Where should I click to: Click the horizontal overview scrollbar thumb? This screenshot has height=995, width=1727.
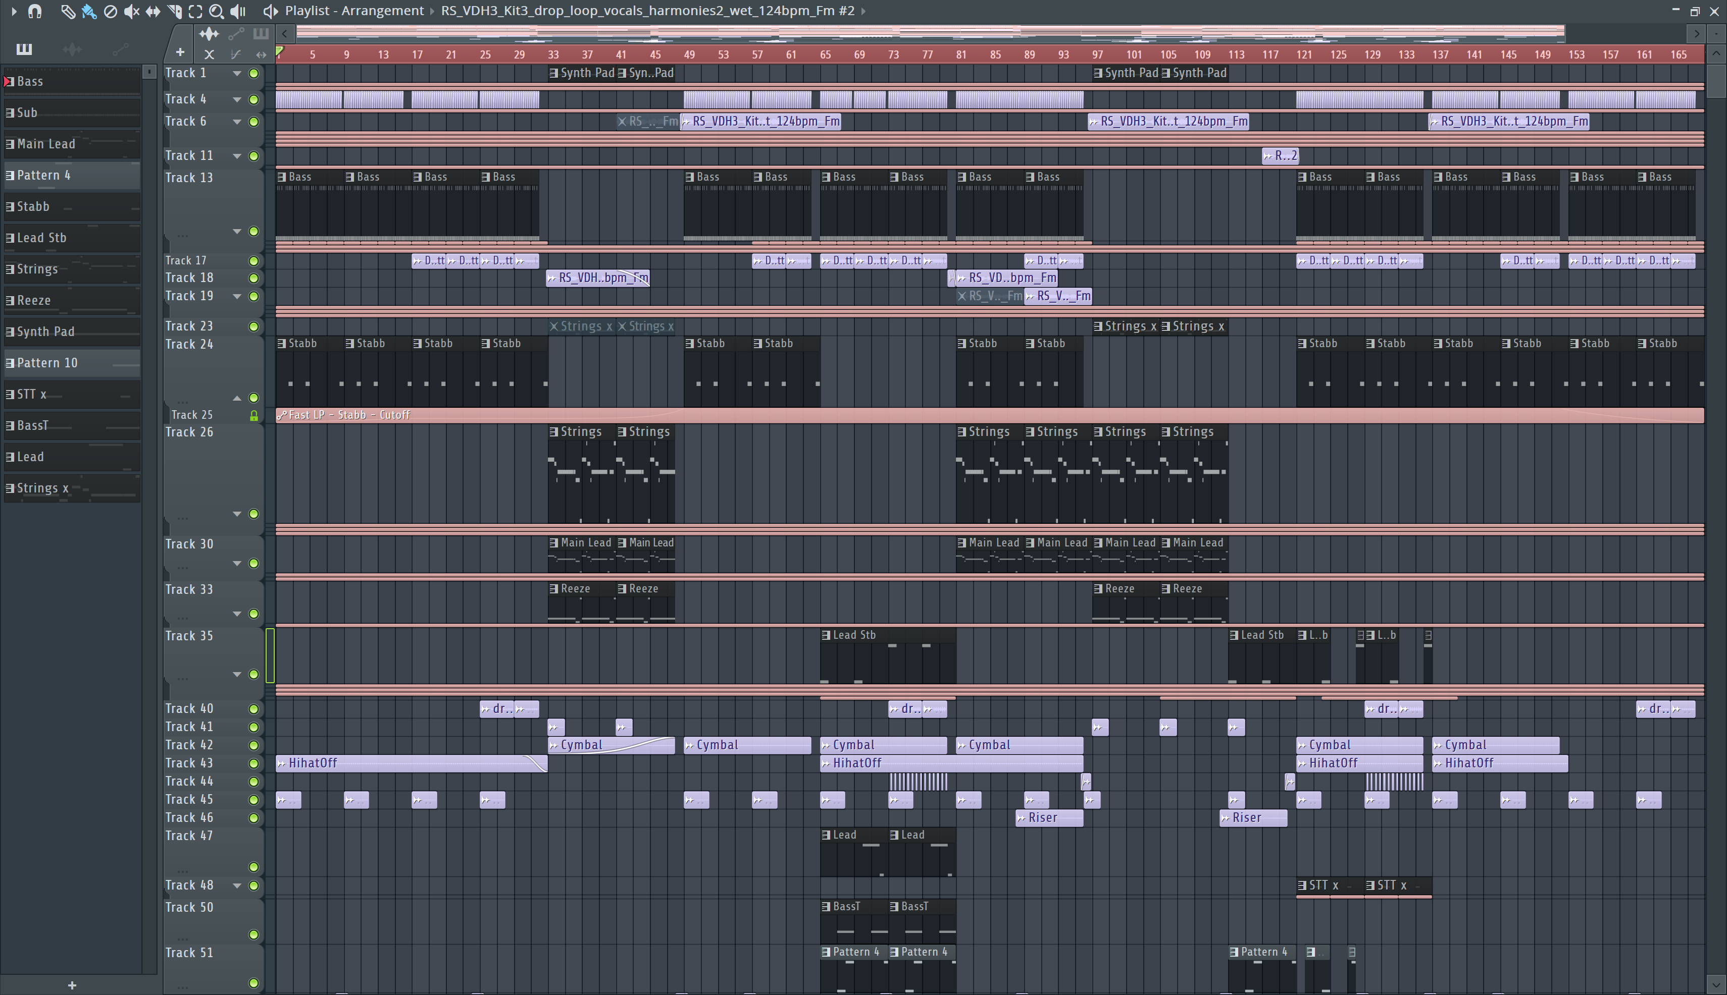[930, 33]
